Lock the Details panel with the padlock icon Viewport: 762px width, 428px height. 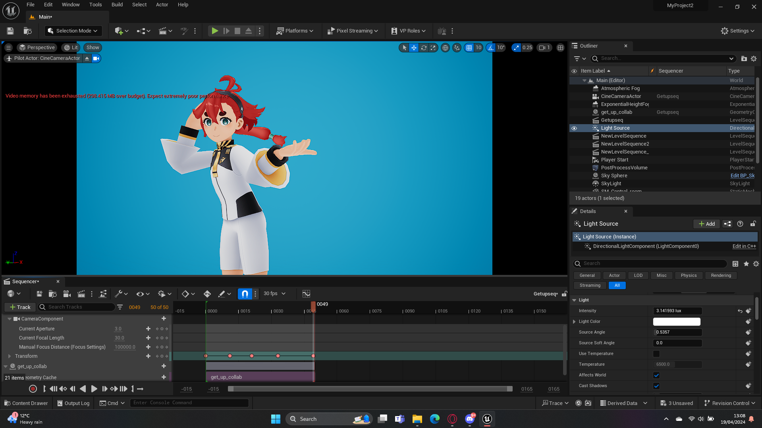click(753, 224)
